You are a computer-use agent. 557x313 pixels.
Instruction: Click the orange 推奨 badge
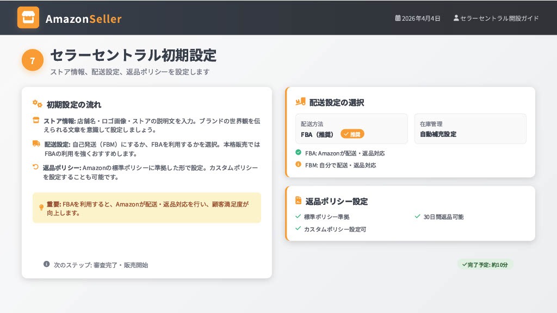click(x=352, y=134)
